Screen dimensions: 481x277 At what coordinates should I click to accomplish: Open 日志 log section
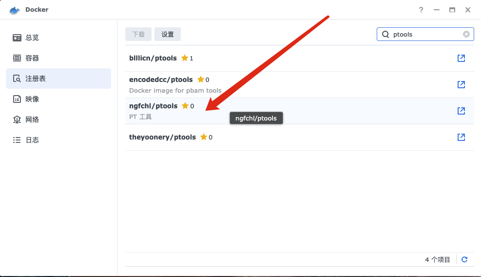(x=58, y=140)
